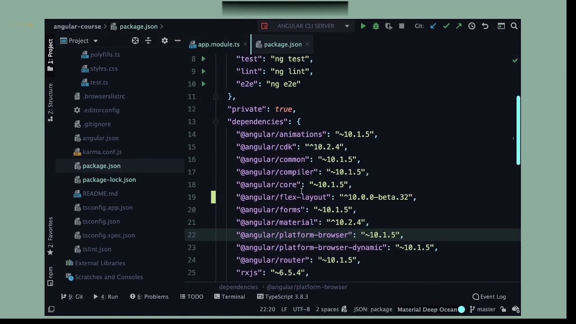The height and width of the screenshot is (324, 576).
Task: Select tsconfig.spec.json in project tree
Action: click(109, 235)
